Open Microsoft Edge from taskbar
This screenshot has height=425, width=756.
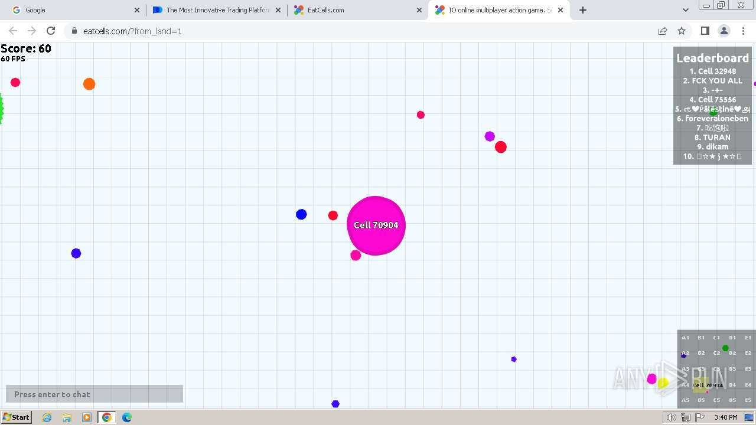[127, 417]
